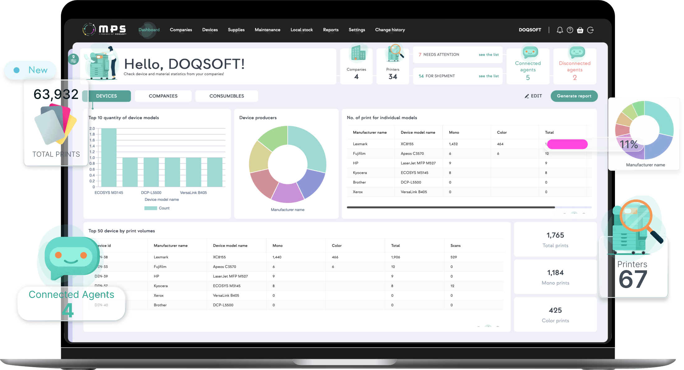Click the logout arrow icon

pos(590,30)
